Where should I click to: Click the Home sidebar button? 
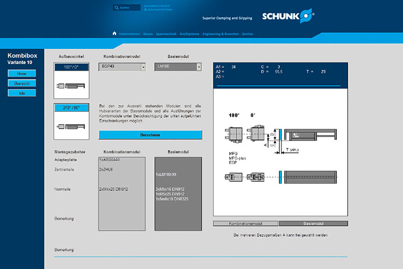pyautogui.click(x=22, y=74)
